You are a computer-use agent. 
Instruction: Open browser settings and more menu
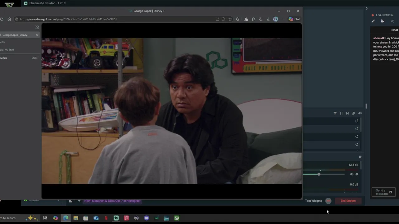(283, 19)
